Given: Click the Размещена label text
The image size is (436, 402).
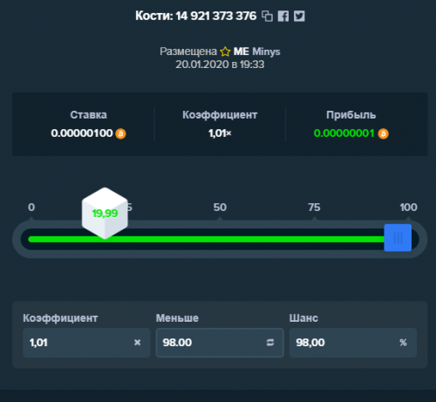Looking at the screenshot, I should 188,51.
